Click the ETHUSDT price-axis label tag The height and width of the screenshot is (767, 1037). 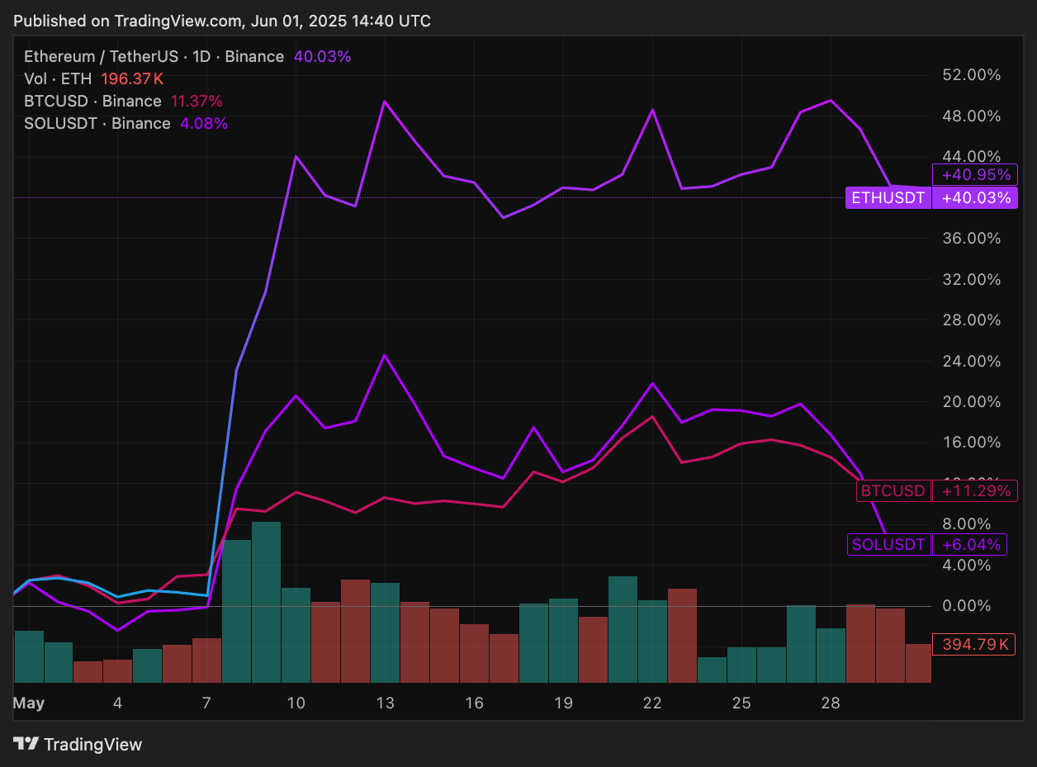coord(888,198)
